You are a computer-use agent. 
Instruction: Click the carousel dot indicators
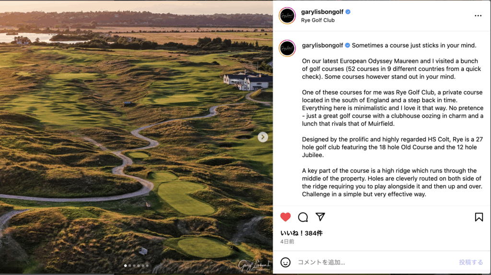pos(137,265)
